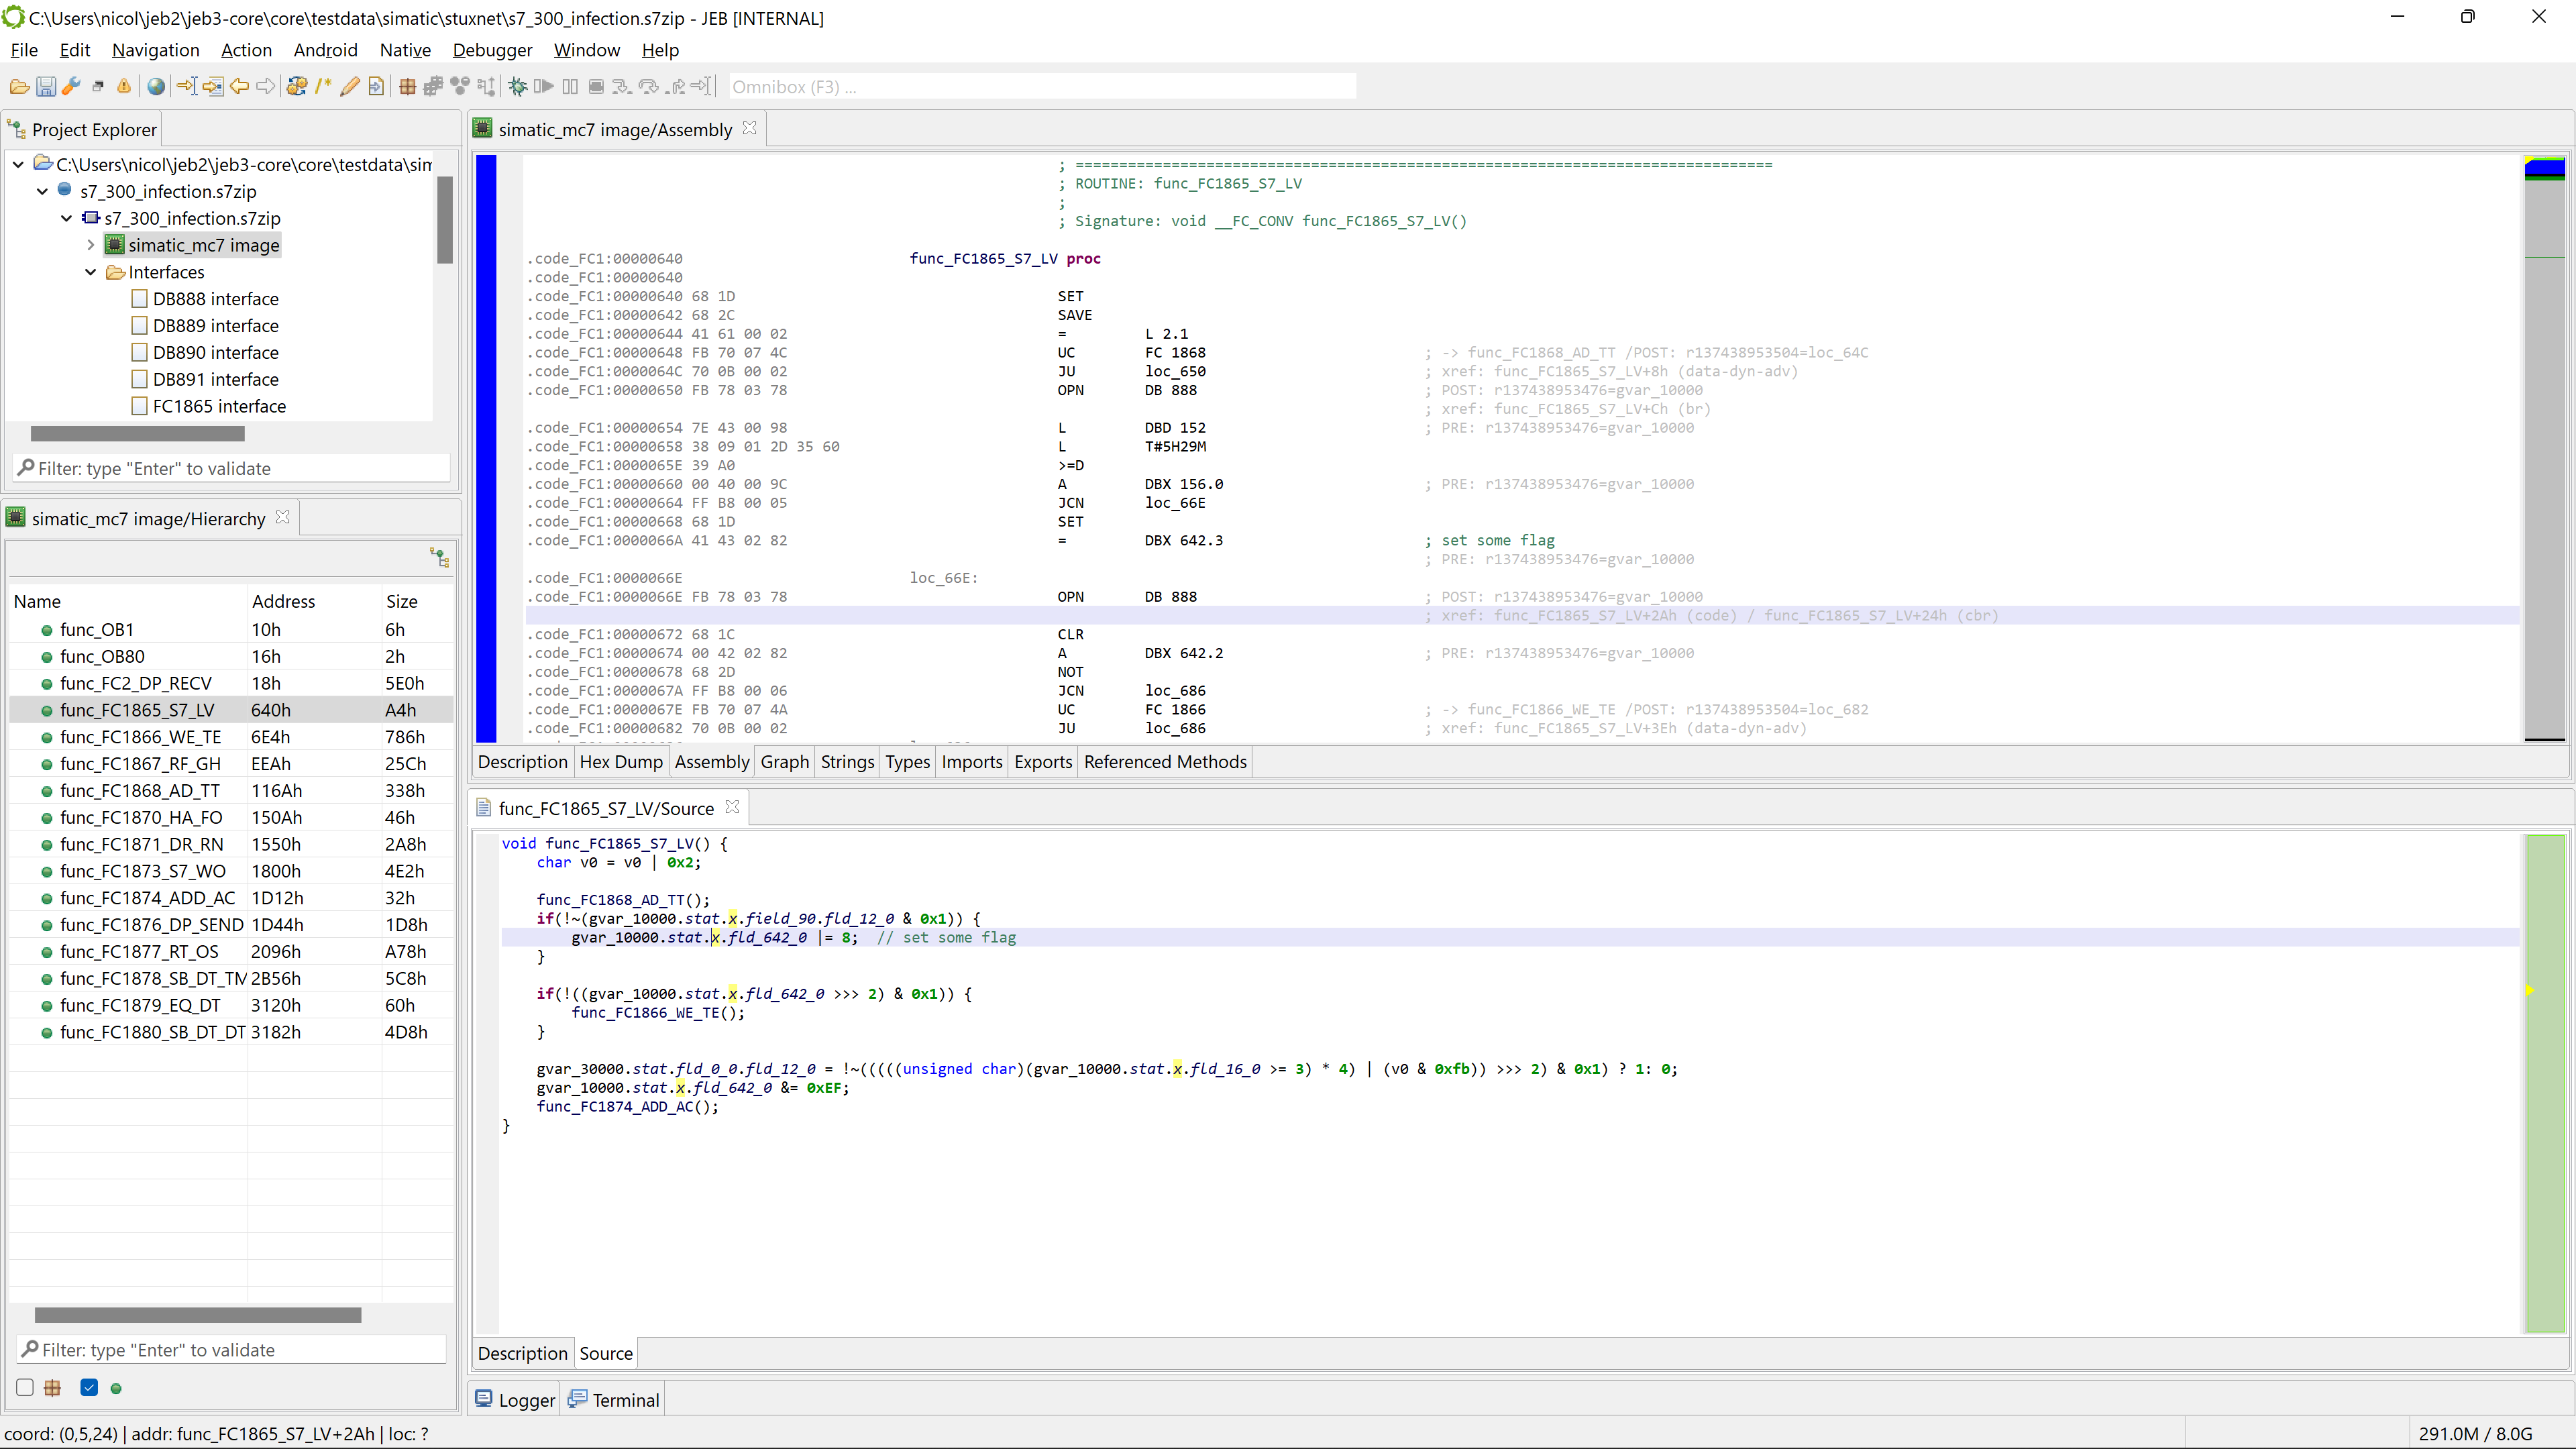Viewport: 2576px width, 1449px height.
Task: Collapse the s7_300_infection.s7zip project node
Action: pyautogui.click(x=42, y=191)
